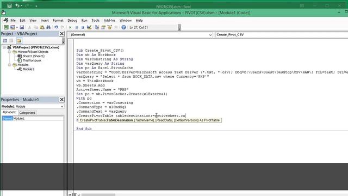Open the Run menu
The width and height of the screenshot is (348, 196).
click(84, 21)
